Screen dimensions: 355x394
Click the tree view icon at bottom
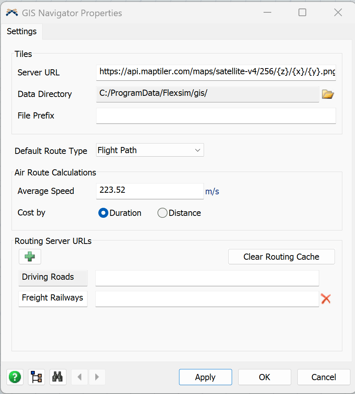pos(37,377)
